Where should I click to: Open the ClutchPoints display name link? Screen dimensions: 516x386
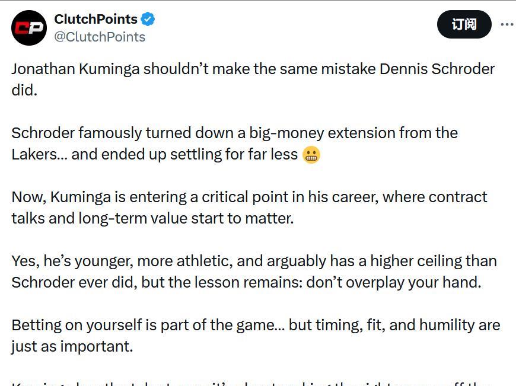coord(95,19)
